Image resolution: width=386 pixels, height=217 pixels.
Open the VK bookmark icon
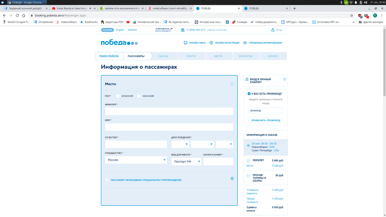[x=227, y=22]
